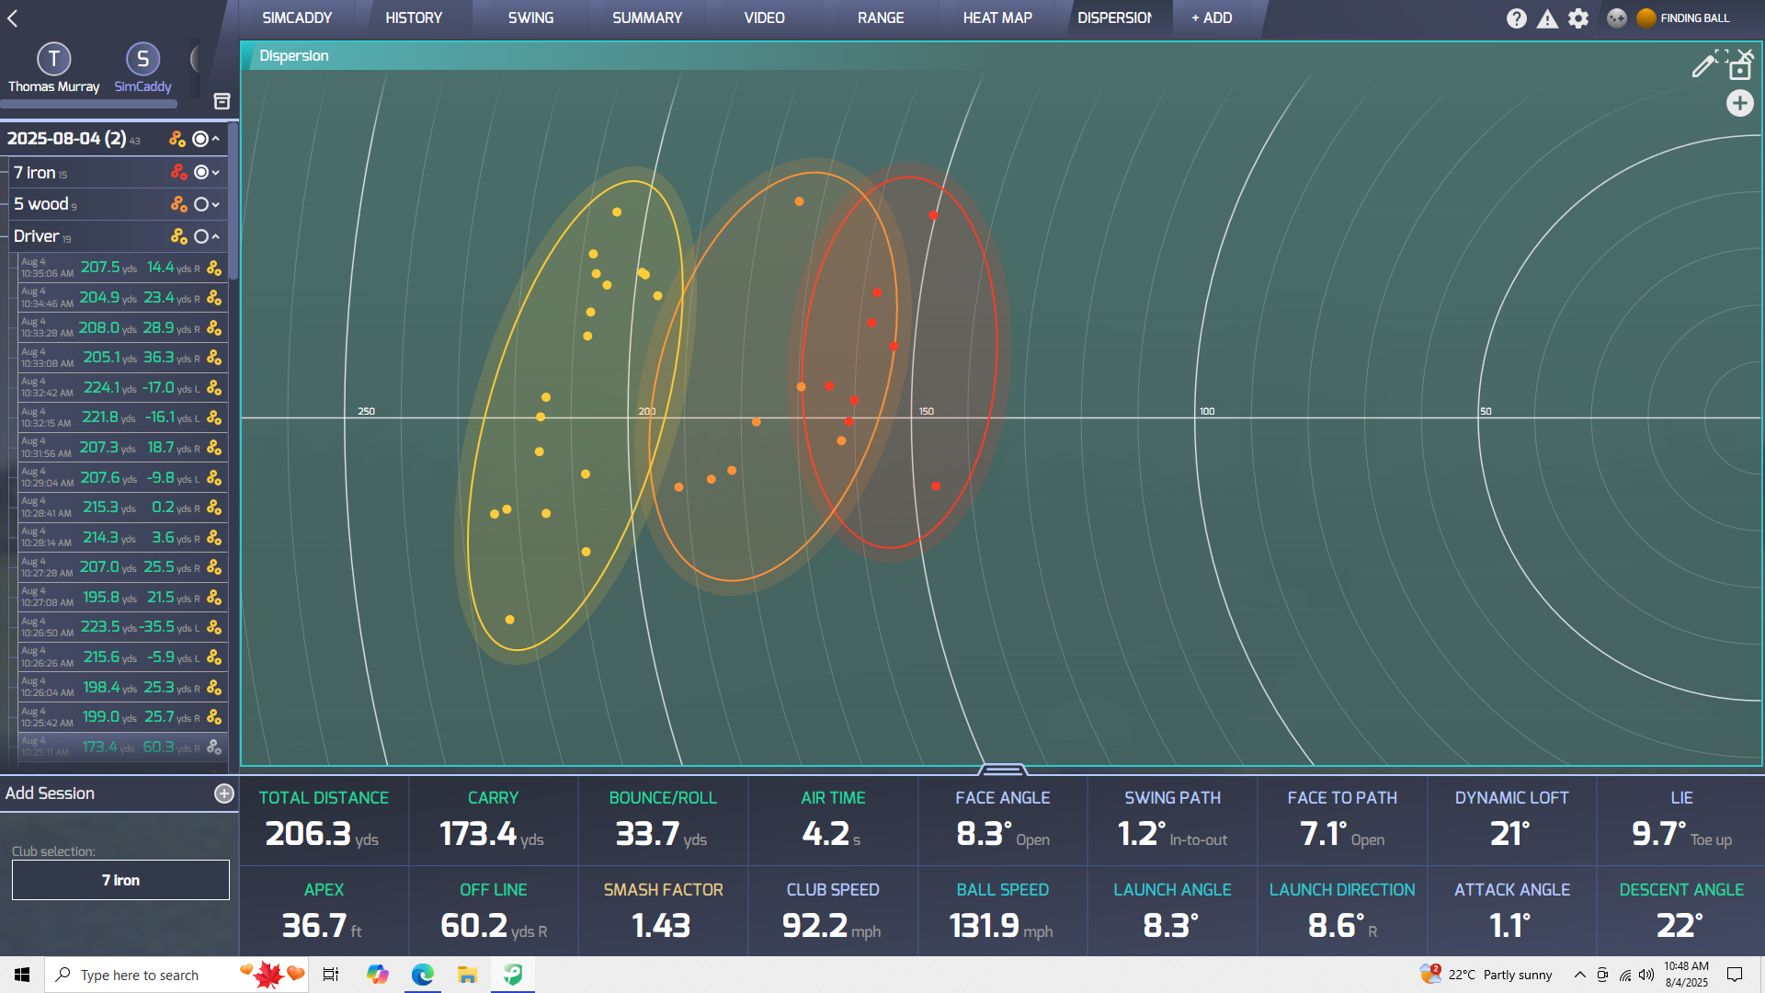Click the shot icon on the 195.8 yds row
This screenshot has width=1765, height=993.
pyautogui.click(x=214, y=598)
